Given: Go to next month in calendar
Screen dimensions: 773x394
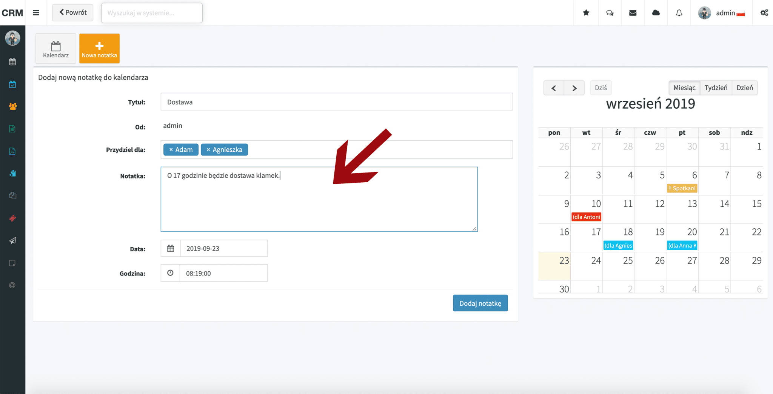Looking at the screenshot, I should (574, 88).
